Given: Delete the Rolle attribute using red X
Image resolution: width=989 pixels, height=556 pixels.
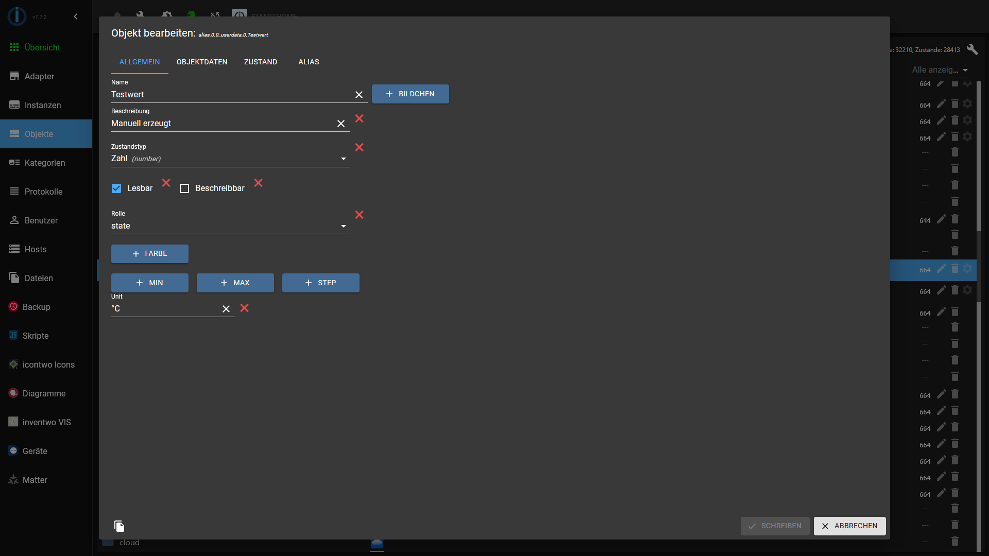Looking at the screenshot, I should pos(360,215).
